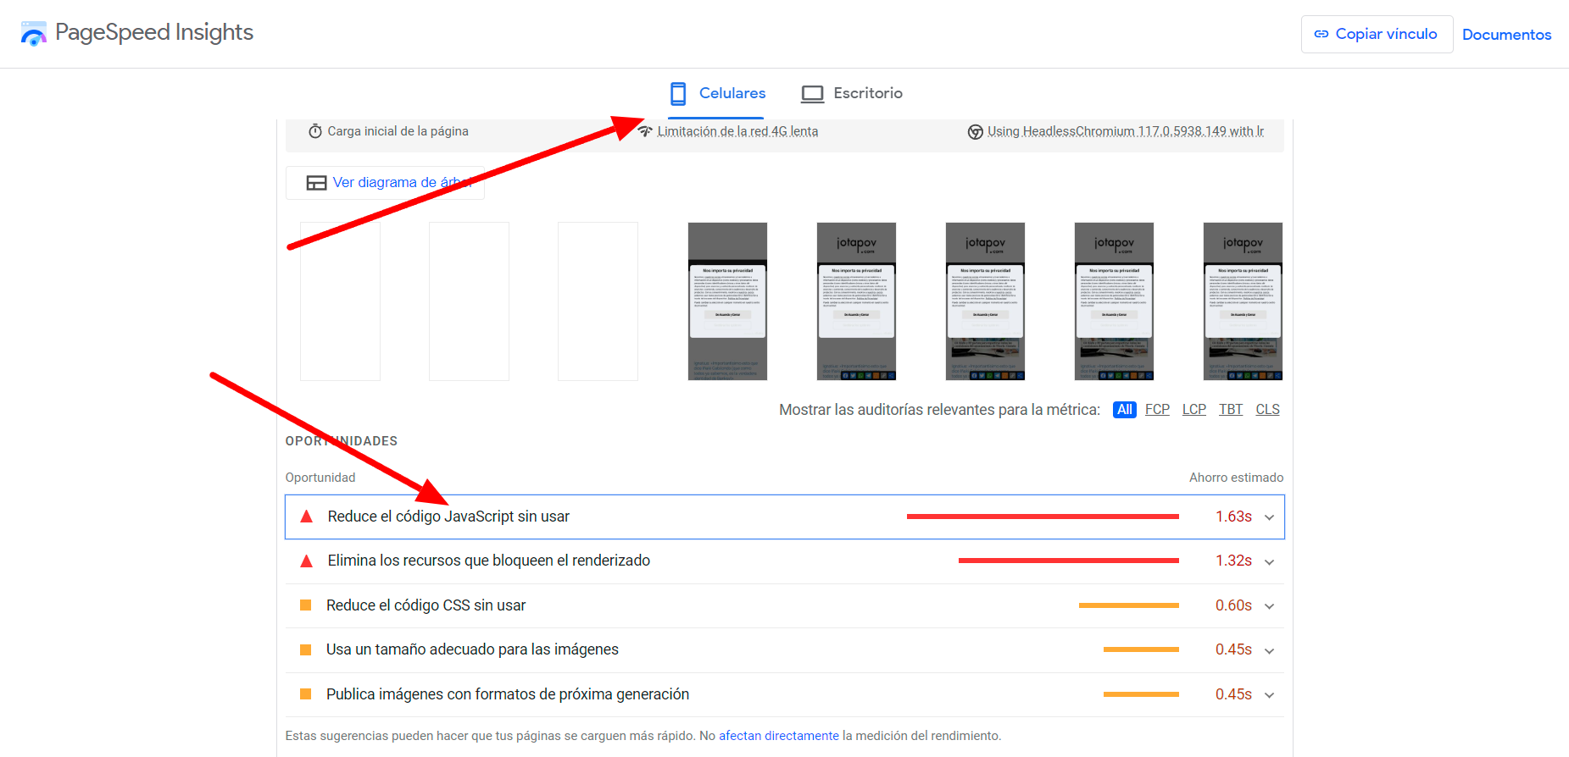
Task: Click Elimina los recursos que bloqueen el renderizado
Action: click(489, 561)
